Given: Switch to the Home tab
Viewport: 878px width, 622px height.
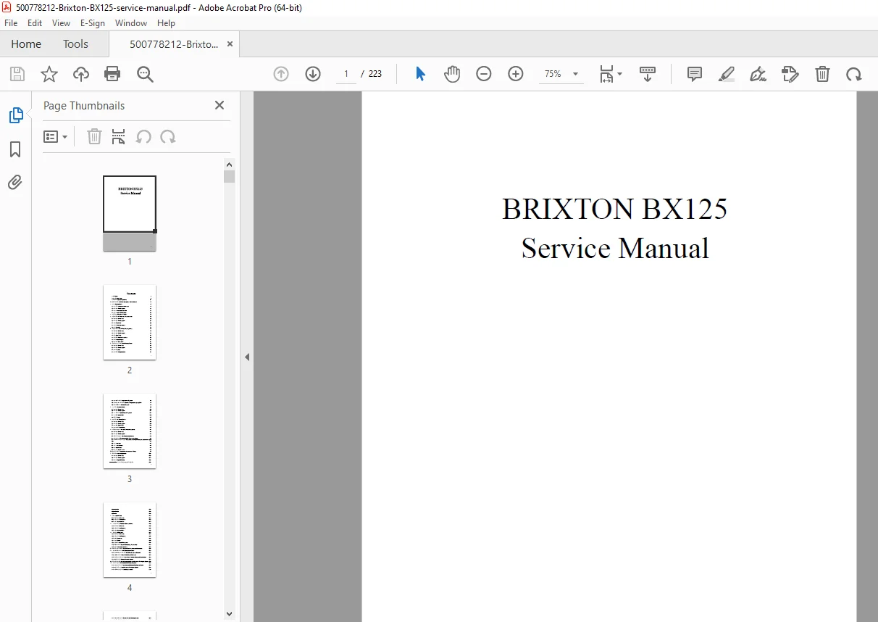Looking at the screenshot, I should [26, 44].
